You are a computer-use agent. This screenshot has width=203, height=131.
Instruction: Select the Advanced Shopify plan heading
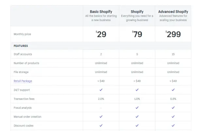click(x=173, y=11)
